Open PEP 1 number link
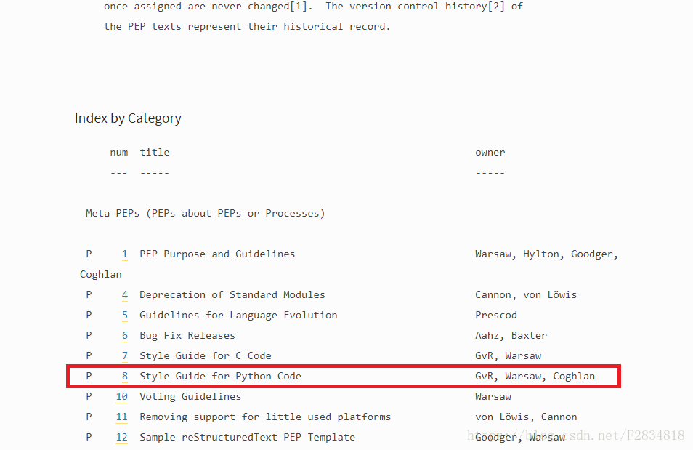This screenshot has height=450, width=693. coord(125,254)
